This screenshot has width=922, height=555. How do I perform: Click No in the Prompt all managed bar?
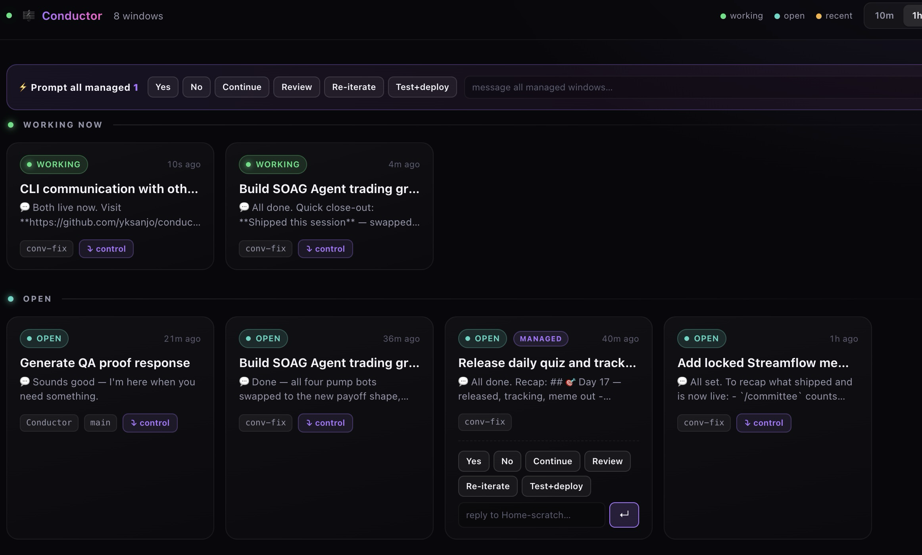tap(196, 87)
